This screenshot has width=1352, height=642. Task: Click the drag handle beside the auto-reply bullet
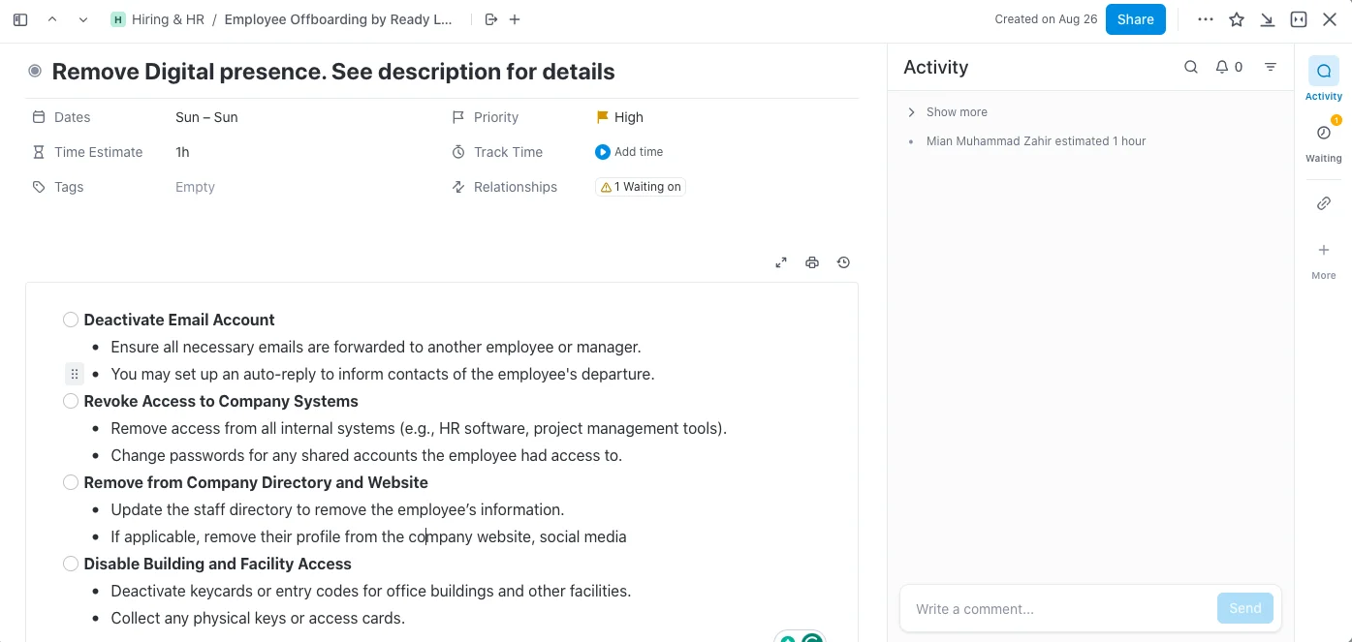[75, 374]
